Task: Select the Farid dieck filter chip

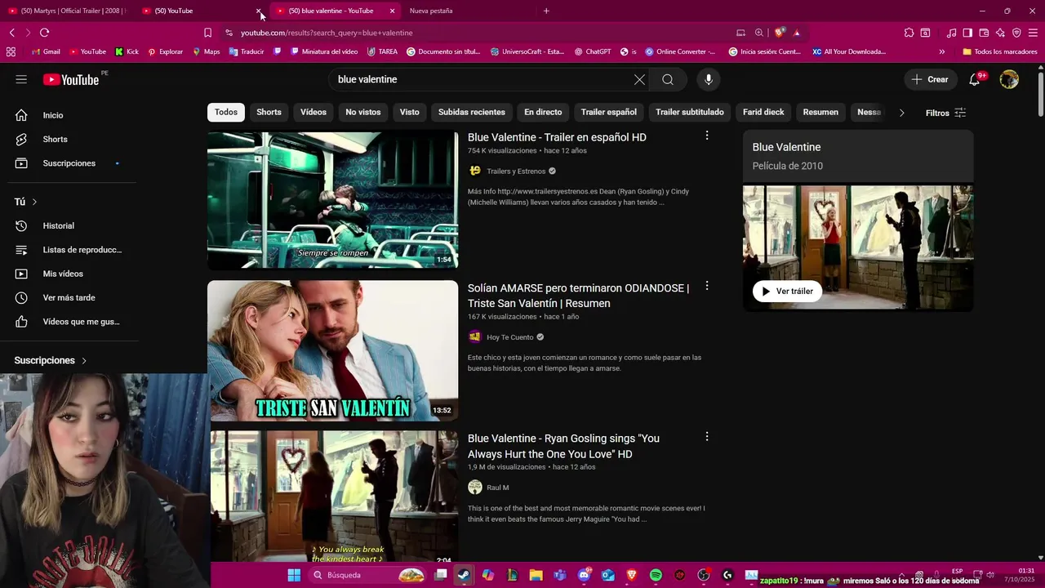Action: 763,112
